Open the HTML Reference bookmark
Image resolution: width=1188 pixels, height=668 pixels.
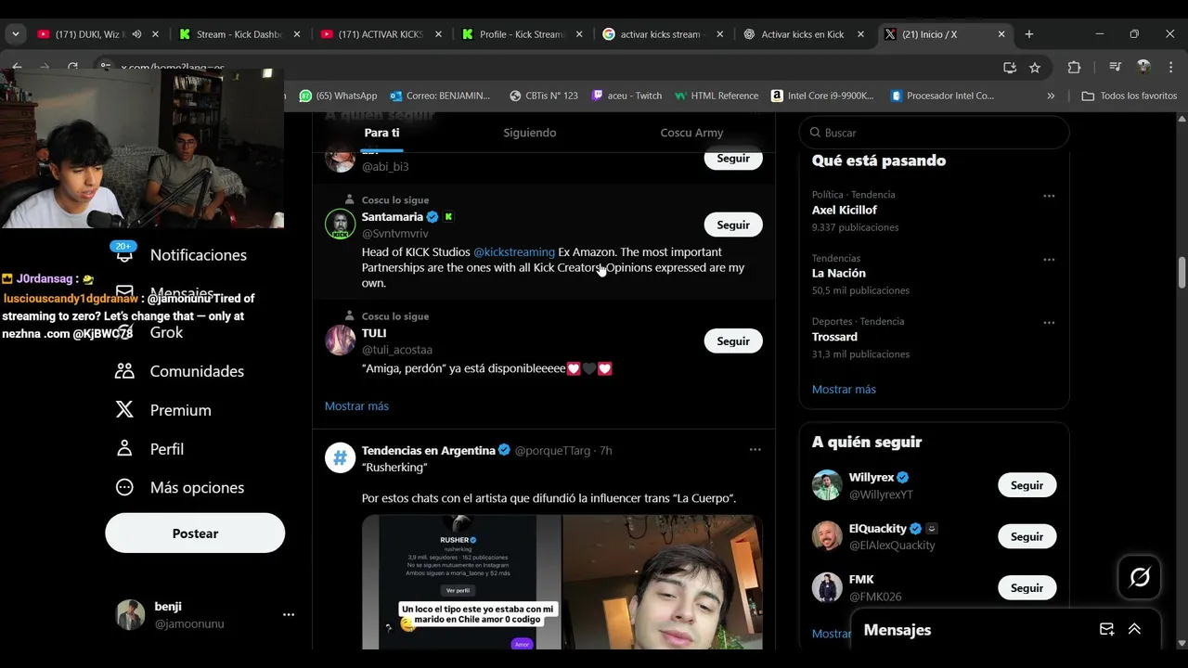[717, 96]
